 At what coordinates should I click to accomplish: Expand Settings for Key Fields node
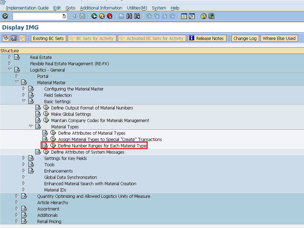point(24,158)
